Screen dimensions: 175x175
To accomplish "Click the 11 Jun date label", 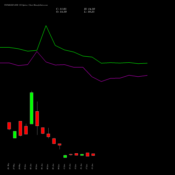I will coord(64,167).
